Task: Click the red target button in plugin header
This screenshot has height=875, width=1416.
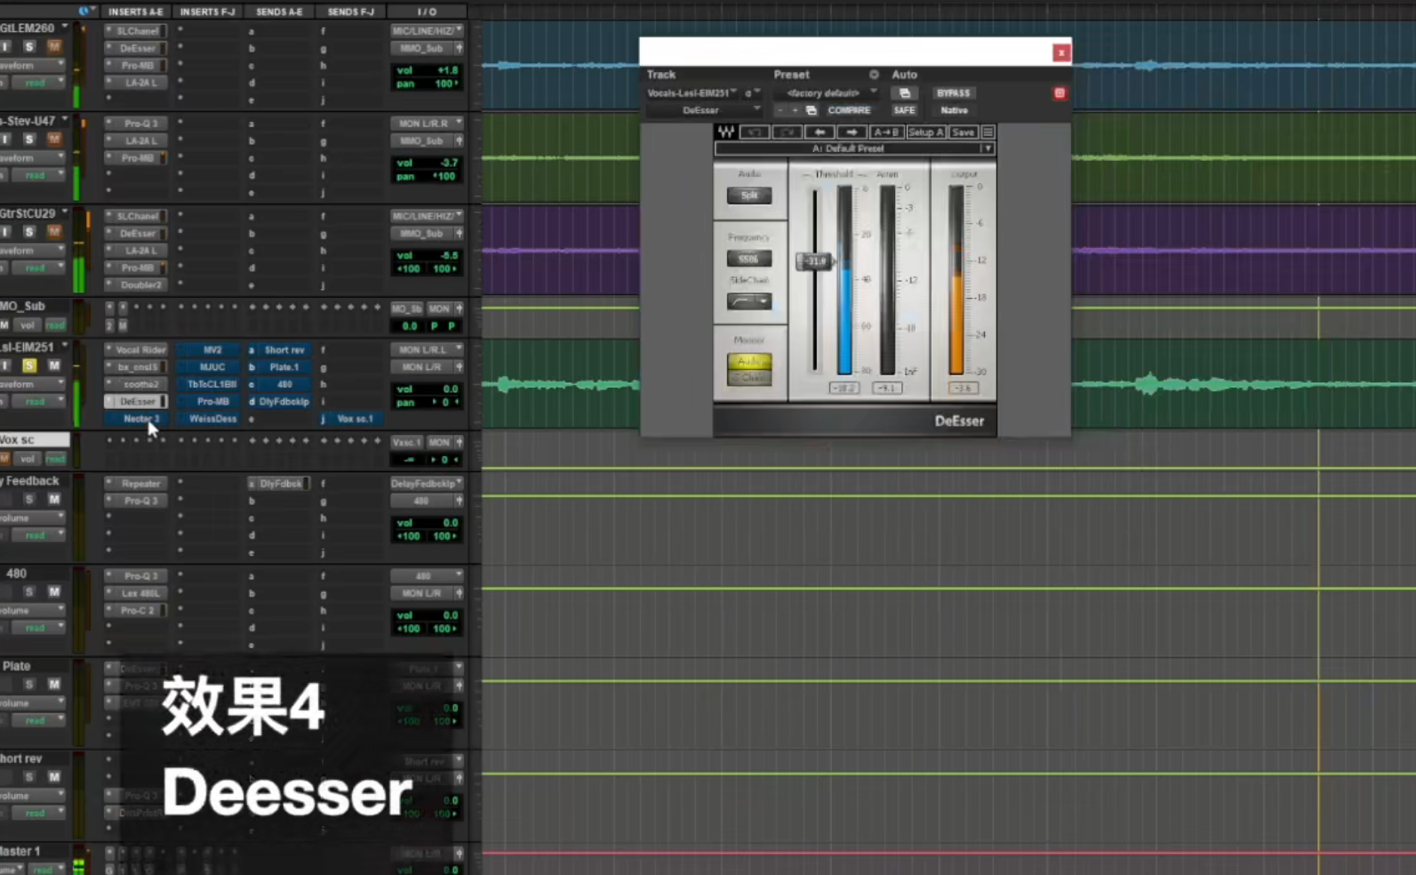Action: tap(1059, 93)
